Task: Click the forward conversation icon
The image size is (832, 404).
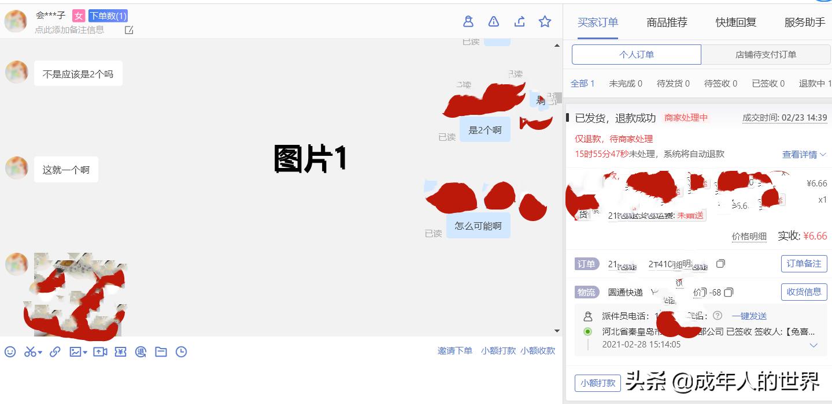Action: (x=519, y=21)
